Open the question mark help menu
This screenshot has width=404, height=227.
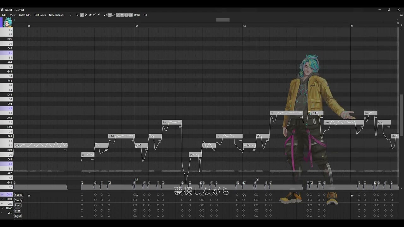(x=71, y=15)
